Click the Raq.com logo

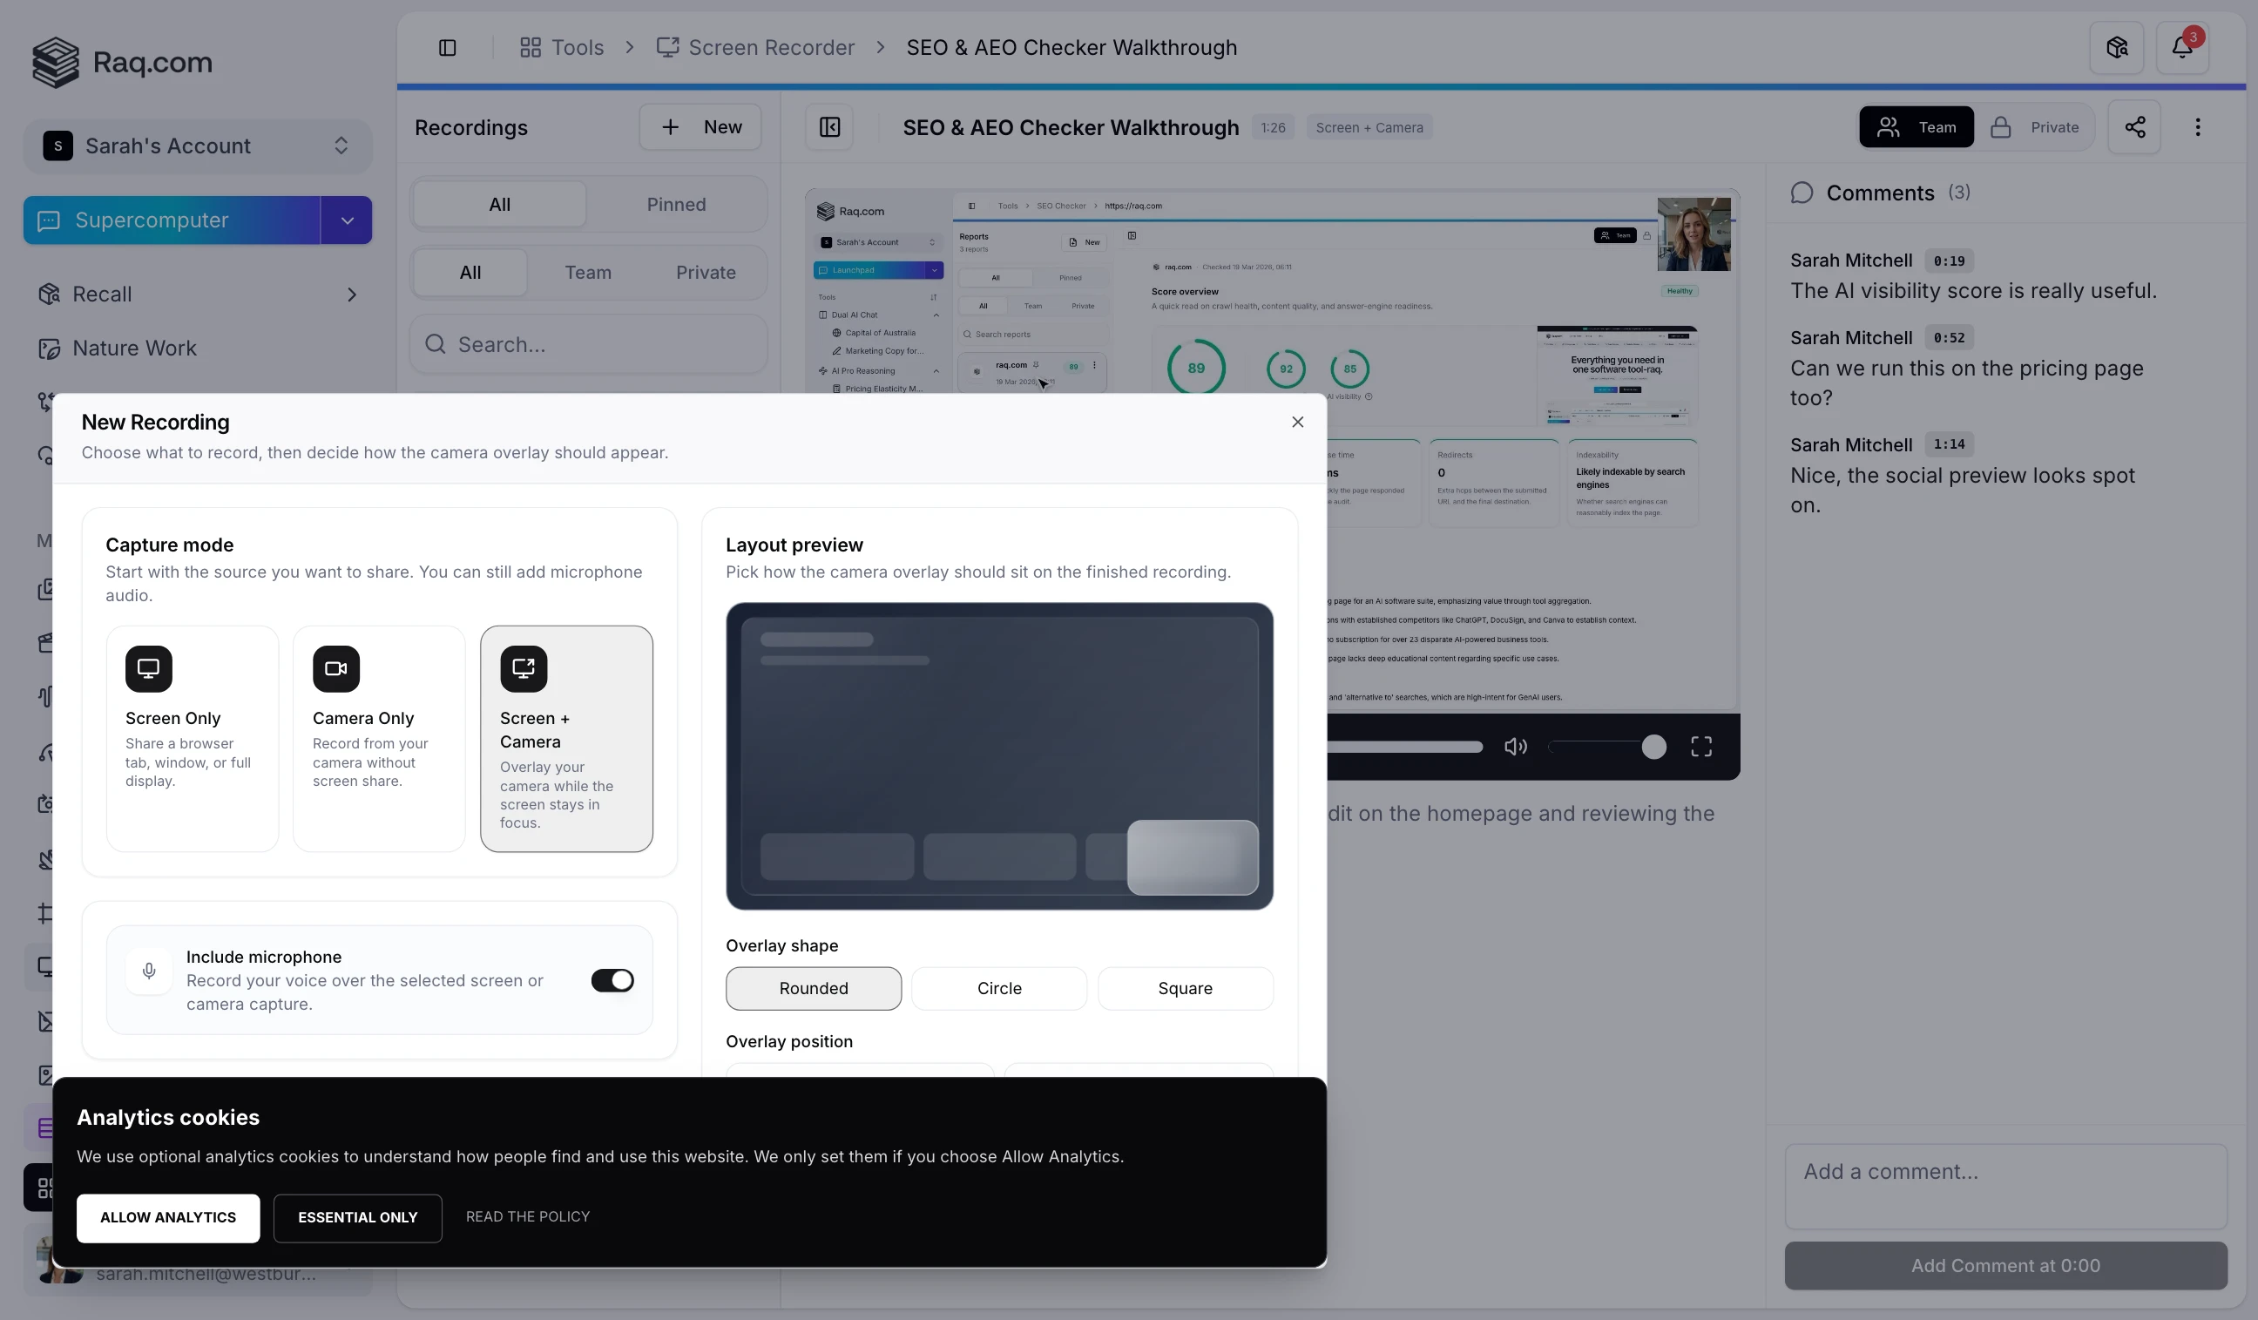[123, 62]
